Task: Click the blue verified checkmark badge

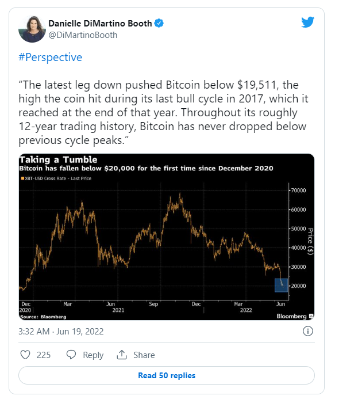Action: 159,24
